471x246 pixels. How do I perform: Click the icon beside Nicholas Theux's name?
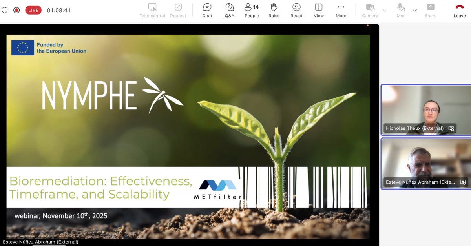click(451, 128)
